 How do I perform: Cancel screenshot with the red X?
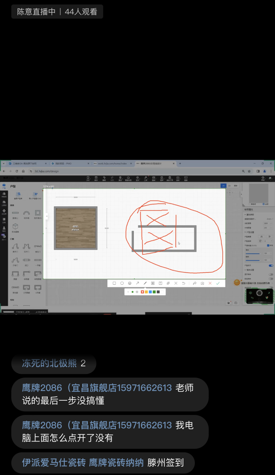210,283
